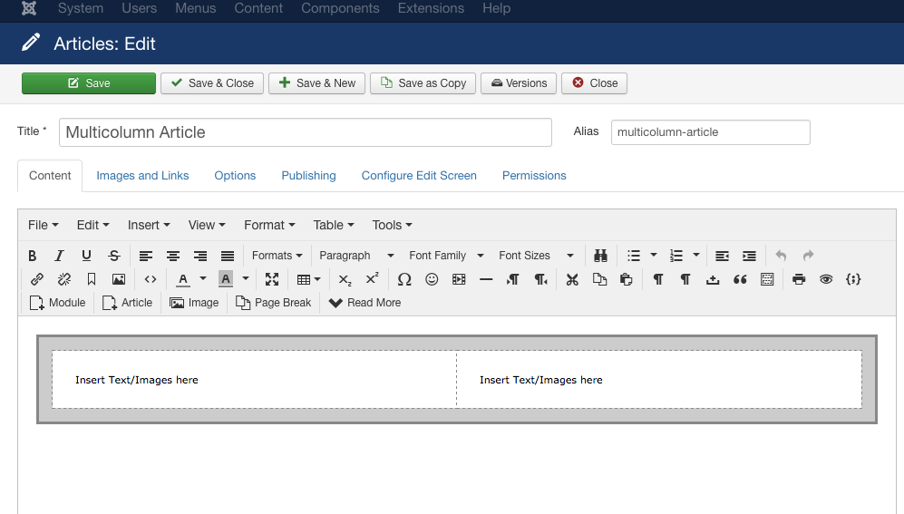This screenshot has width=904, height=514.
Task: Decrease indent of the paragraph
Action: tap(722, 256)
